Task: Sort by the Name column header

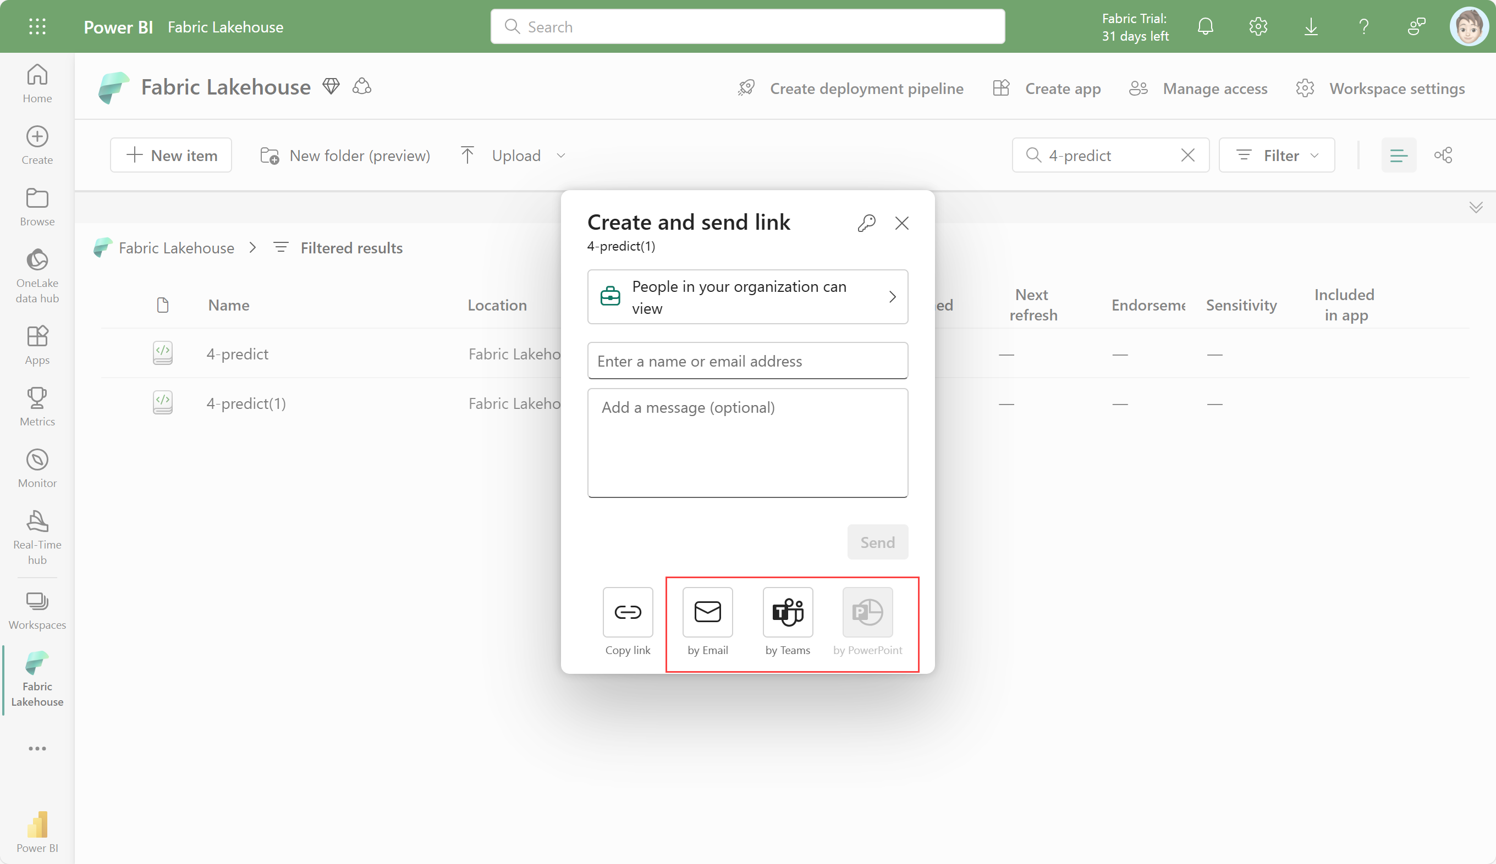Action: pyautogui.click(x=229, y=305)
